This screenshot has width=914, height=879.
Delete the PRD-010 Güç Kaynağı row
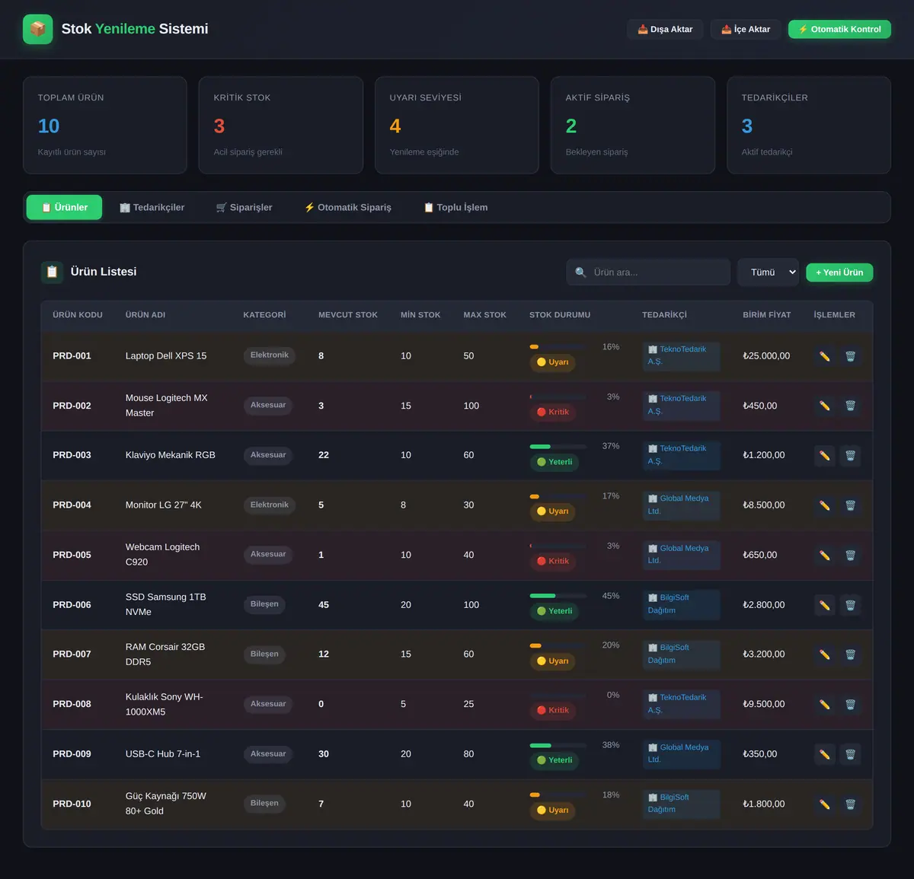tap(851, 804)
